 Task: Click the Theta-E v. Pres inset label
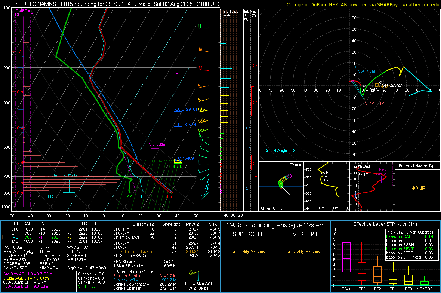326,177
